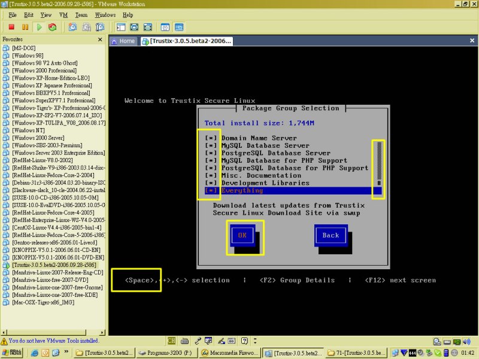Click the red Power Off toolbar button
The width and height of the screenshot is (479, 359).
[11, 27]
